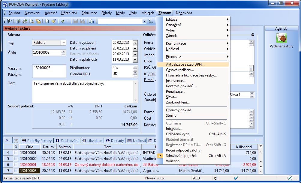This screenshot has width=301, height=183.
Task: Click into the Číslo 130100003 field
Action: [47, 52]
